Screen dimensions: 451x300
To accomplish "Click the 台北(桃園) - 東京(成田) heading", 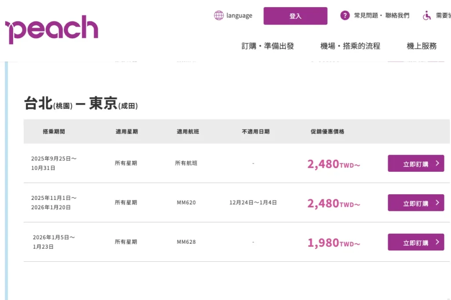I will click(x=81, y=103).
